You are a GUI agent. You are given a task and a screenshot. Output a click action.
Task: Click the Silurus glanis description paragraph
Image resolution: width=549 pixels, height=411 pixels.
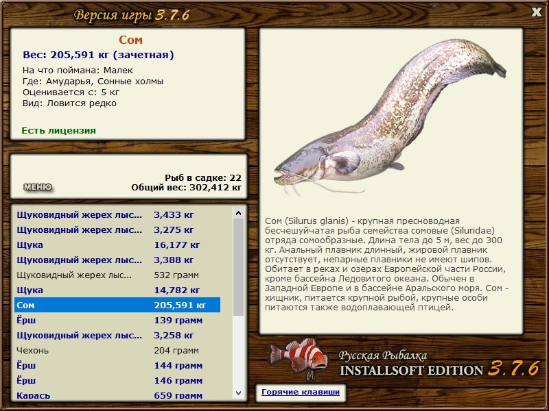point(386,264)
